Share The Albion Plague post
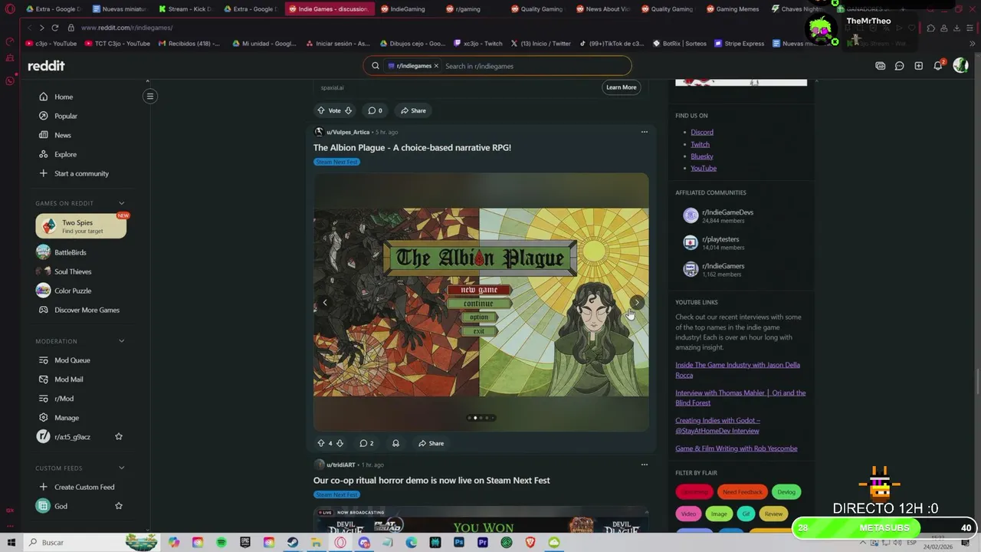 click(431, 443)
